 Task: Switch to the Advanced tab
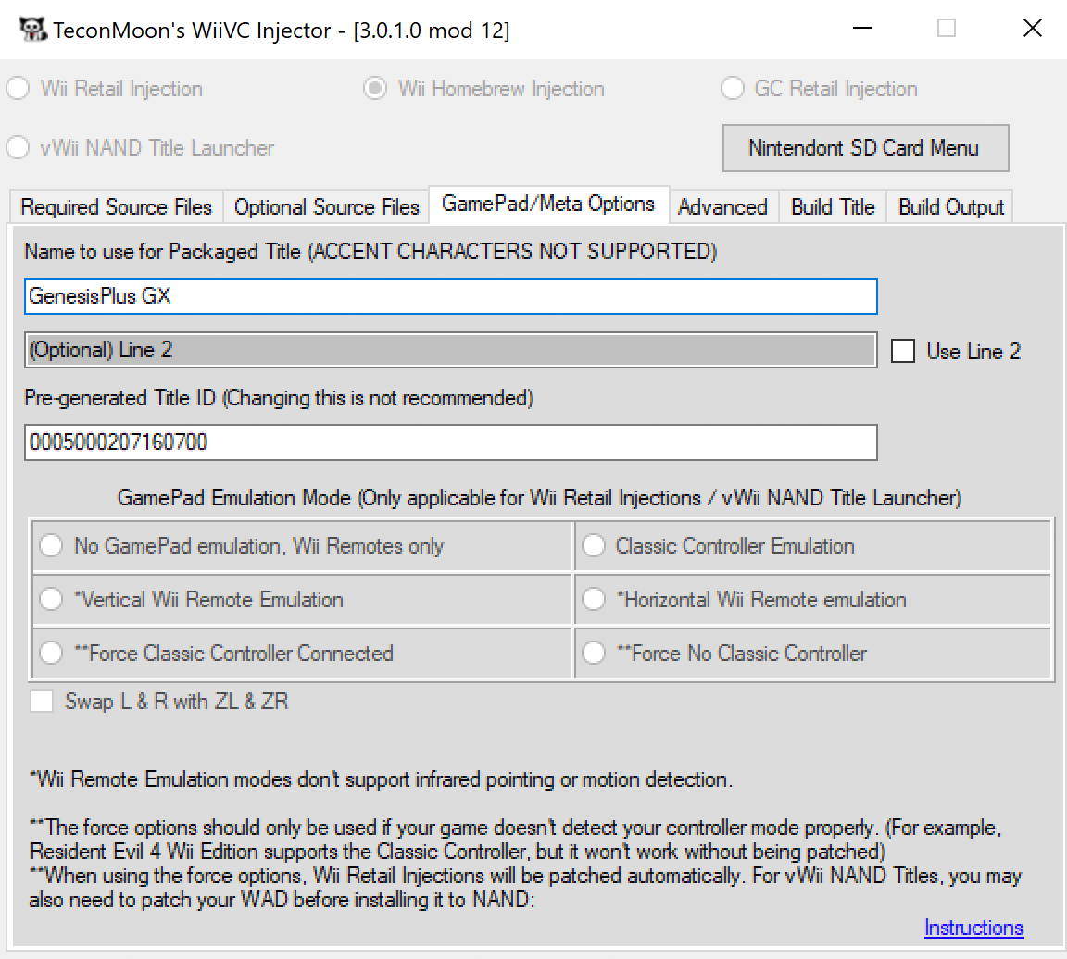(x=722, y=206)
